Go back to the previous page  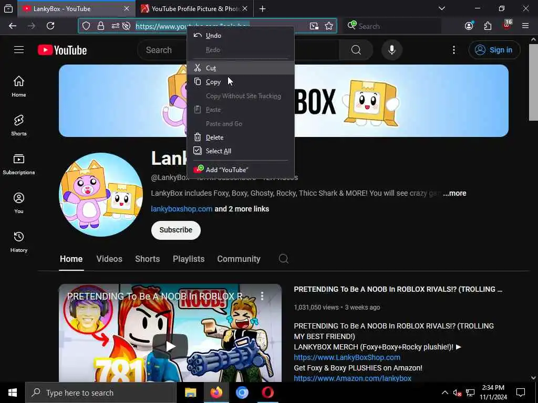pos(13,26)
